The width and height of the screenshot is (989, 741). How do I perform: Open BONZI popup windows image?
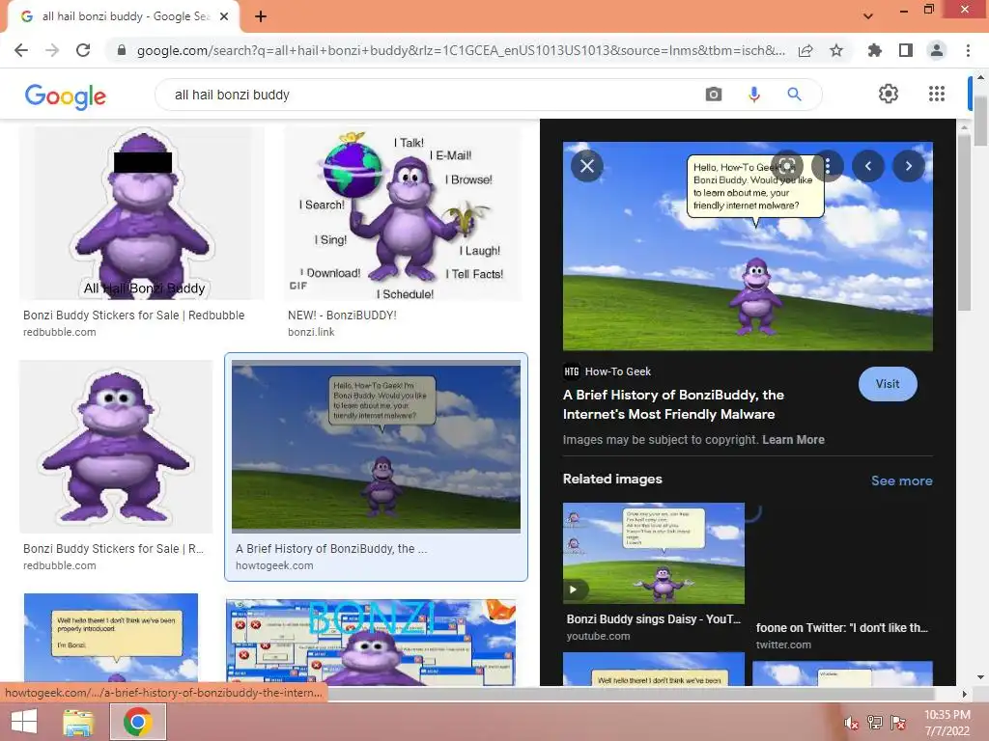(371, 640)
